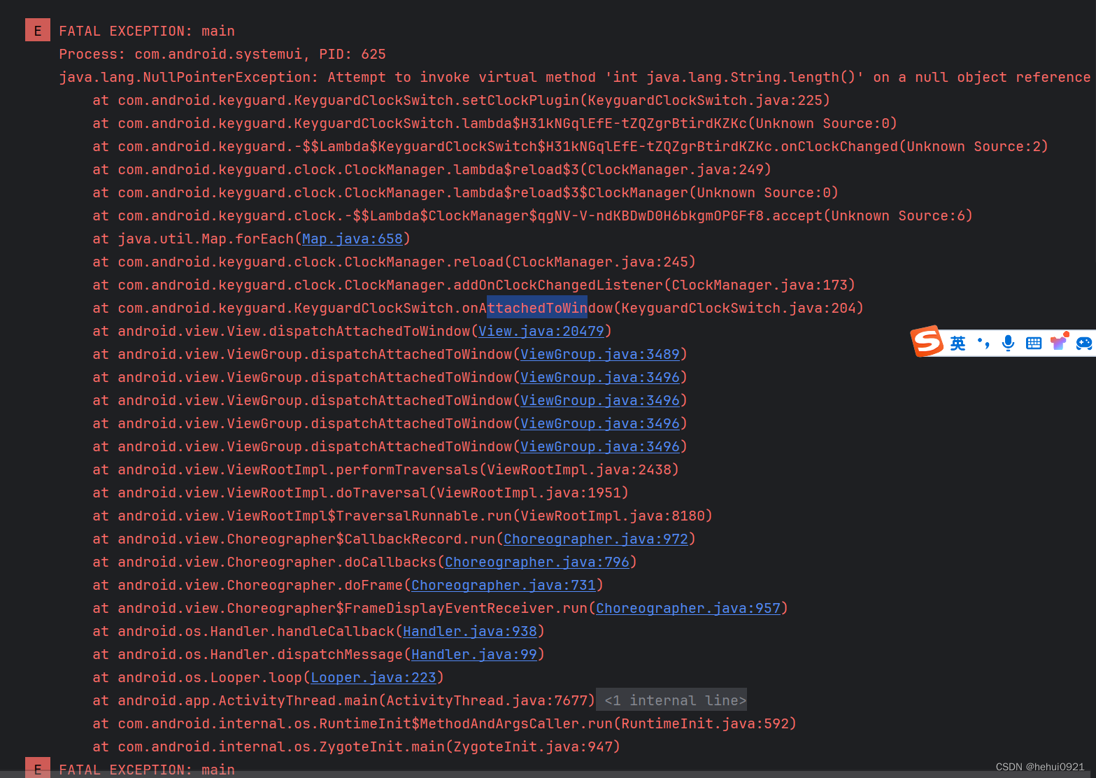Click the lambda$reload$3$ClockManager(Unknown Source:0) frame

click(465, 192)
